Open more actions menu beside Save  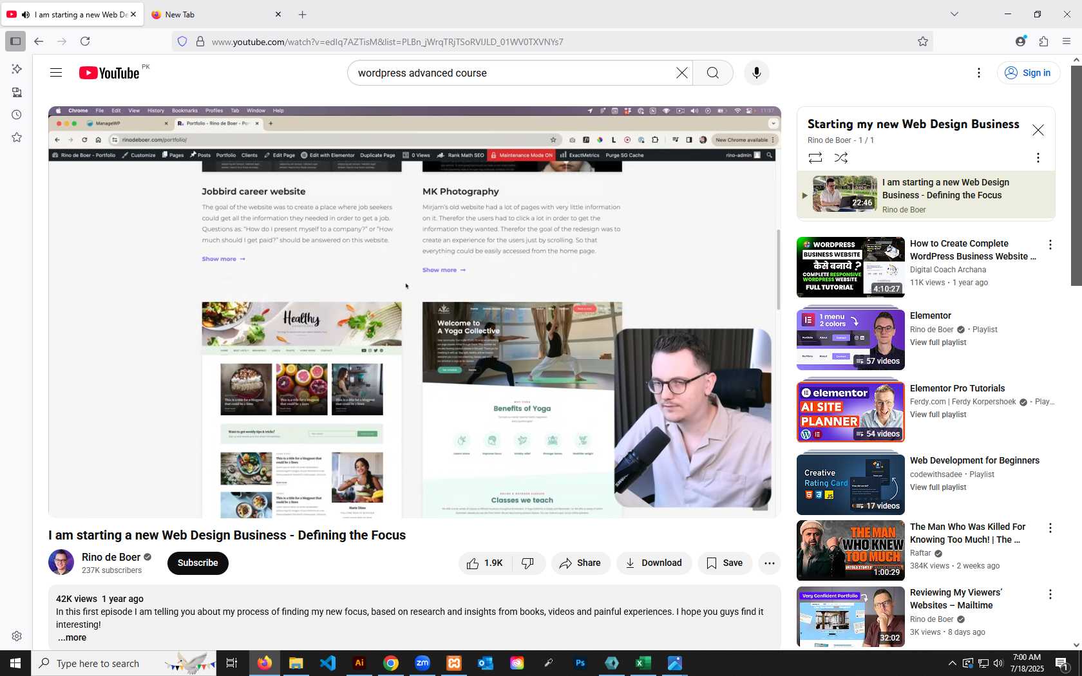click(770, 563)
